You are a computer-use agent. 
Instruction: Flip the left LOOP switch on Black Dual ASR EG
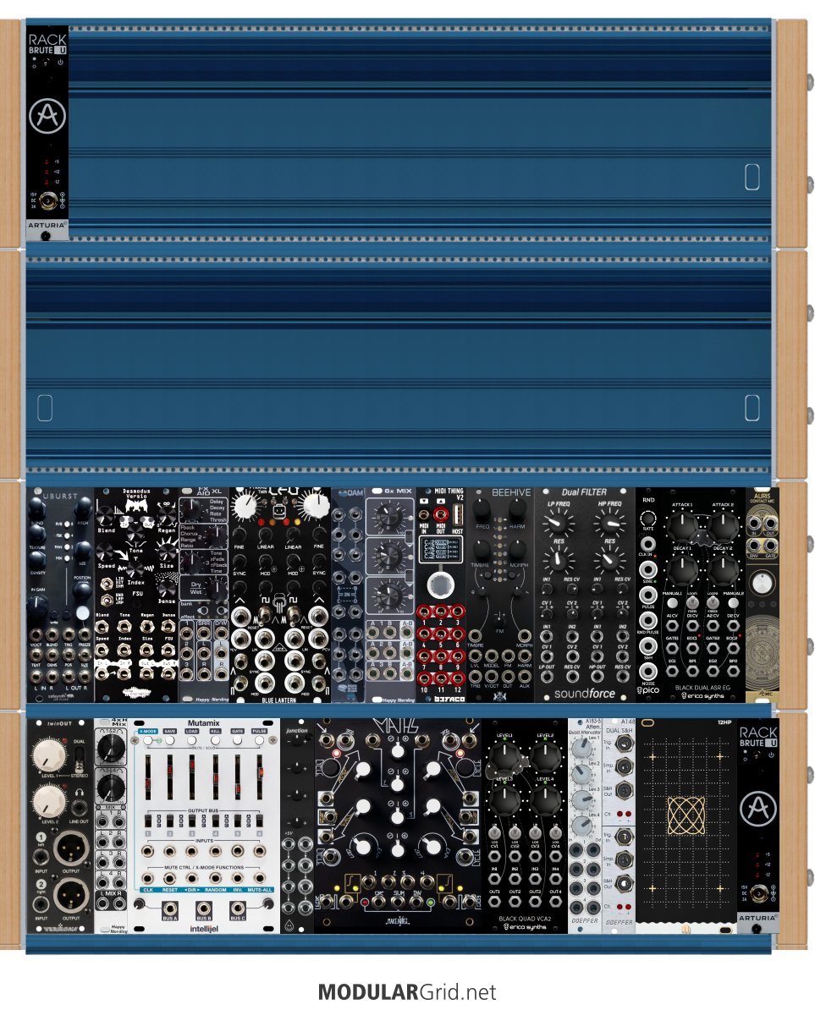tap(692, 603)
